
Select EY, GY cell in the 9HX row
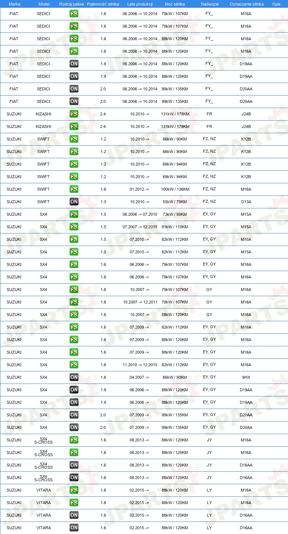click(x=209, y=377)
